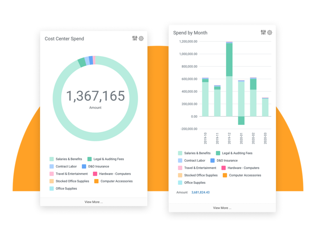
Task: Open filter controls on Spend by Month card
Action: tap(263, 33)
